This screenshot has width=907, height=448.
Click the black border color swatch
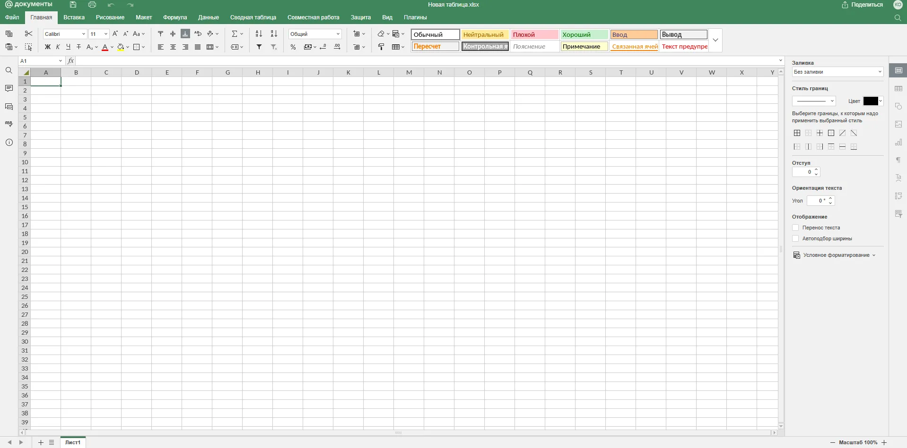coord(870,101)
